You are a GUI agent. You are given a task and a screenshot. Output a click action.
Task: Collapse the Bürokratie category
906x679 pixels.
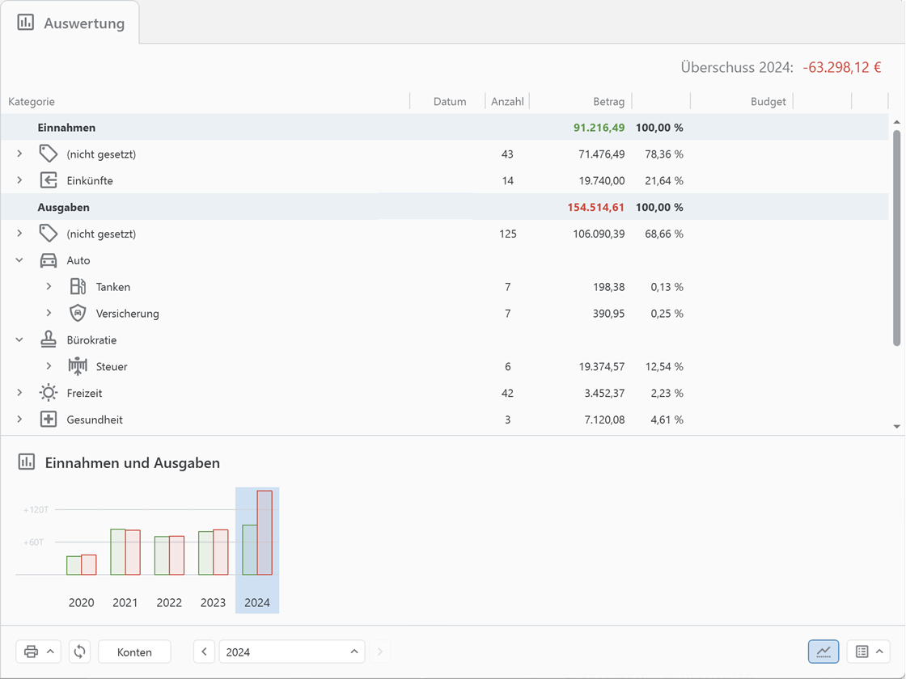(19, 340)
